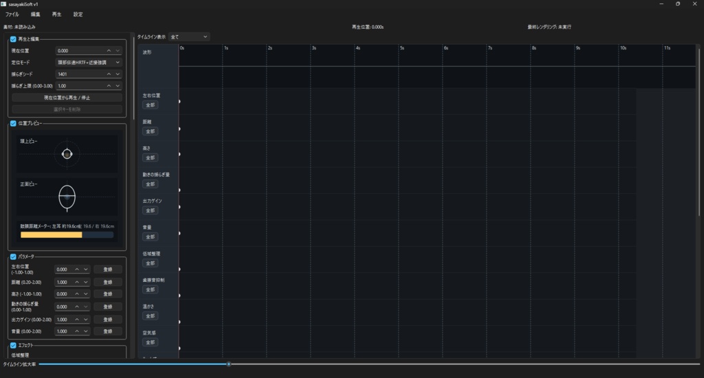Click the 最終レンダリング: 未実行 status text

pyautogui.click(x=549, y=27)
